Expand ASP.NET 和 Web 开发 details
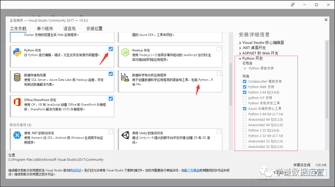 pyautogui.click(x=240, y=53)
